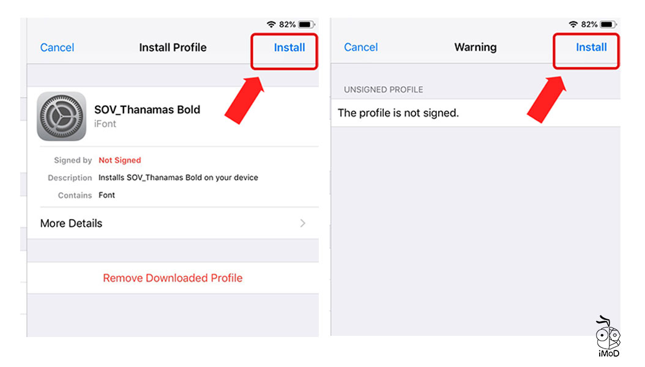Confirm Install on the Warning screen

[591, 47]
